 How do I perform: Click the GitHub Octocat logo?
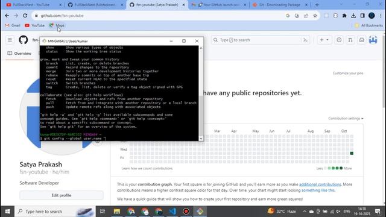[x=24, y=40]
